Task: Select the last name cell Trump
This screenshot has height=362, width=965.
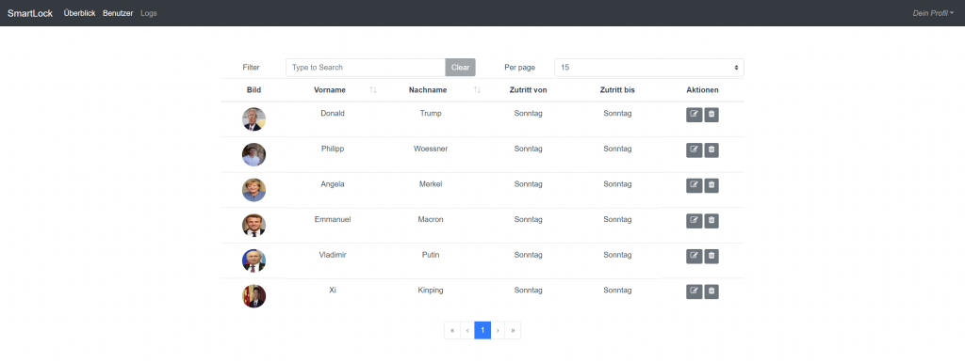Action: 431,114
